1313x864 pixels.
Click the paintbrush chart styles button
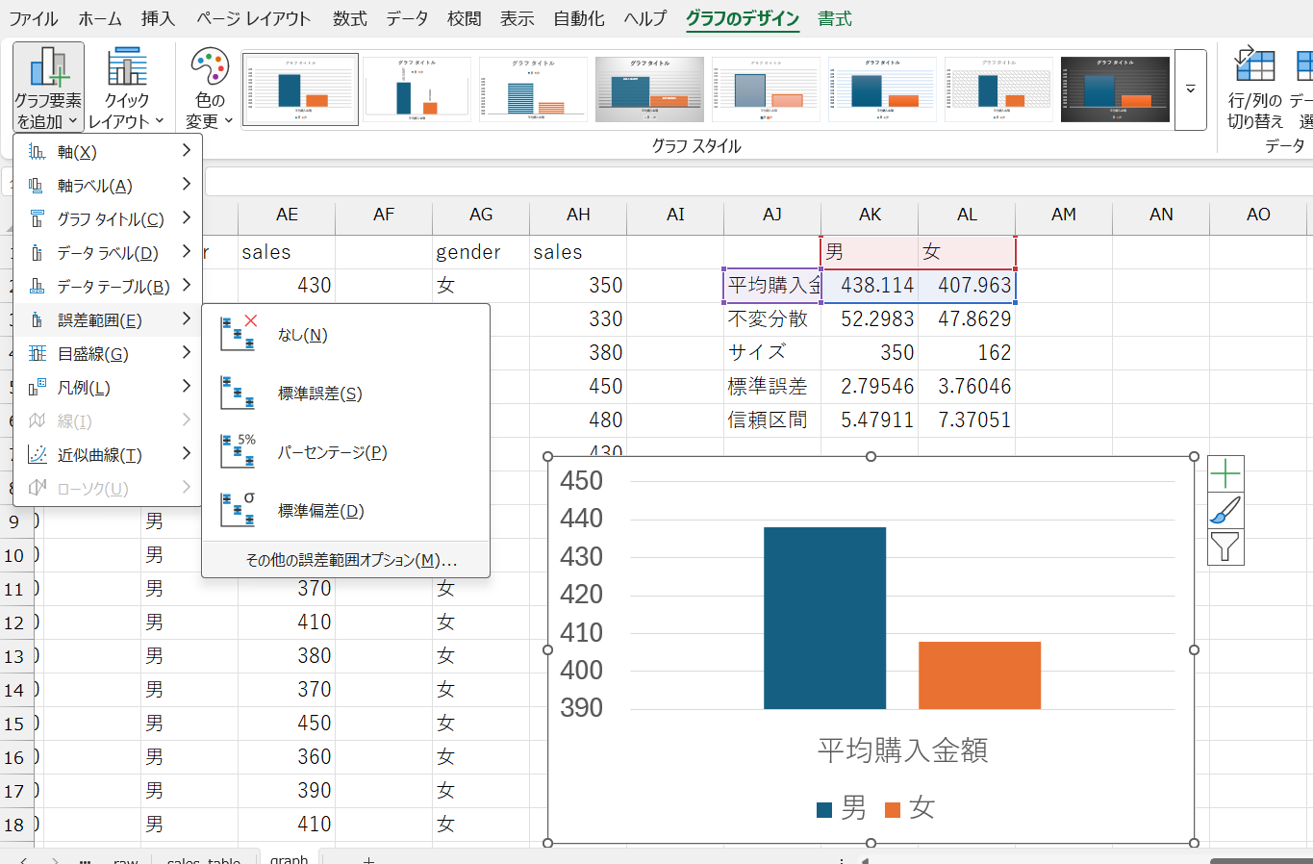click(1225, 511)
